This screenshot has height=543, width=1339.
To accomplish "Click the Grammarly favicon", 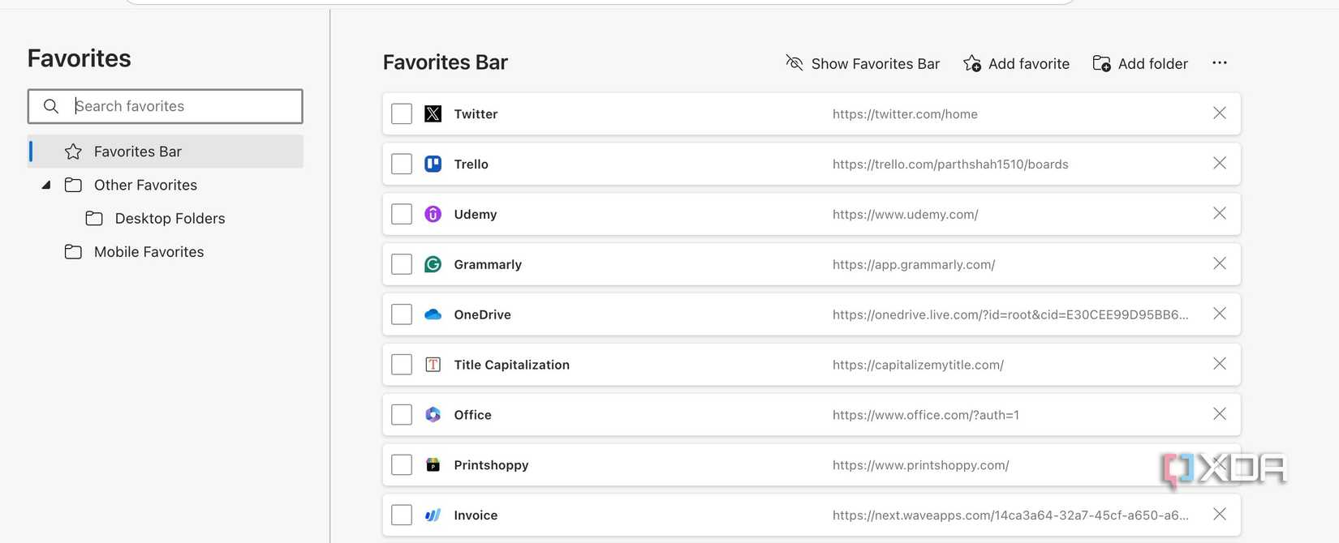I will click(x=433, y=264).
